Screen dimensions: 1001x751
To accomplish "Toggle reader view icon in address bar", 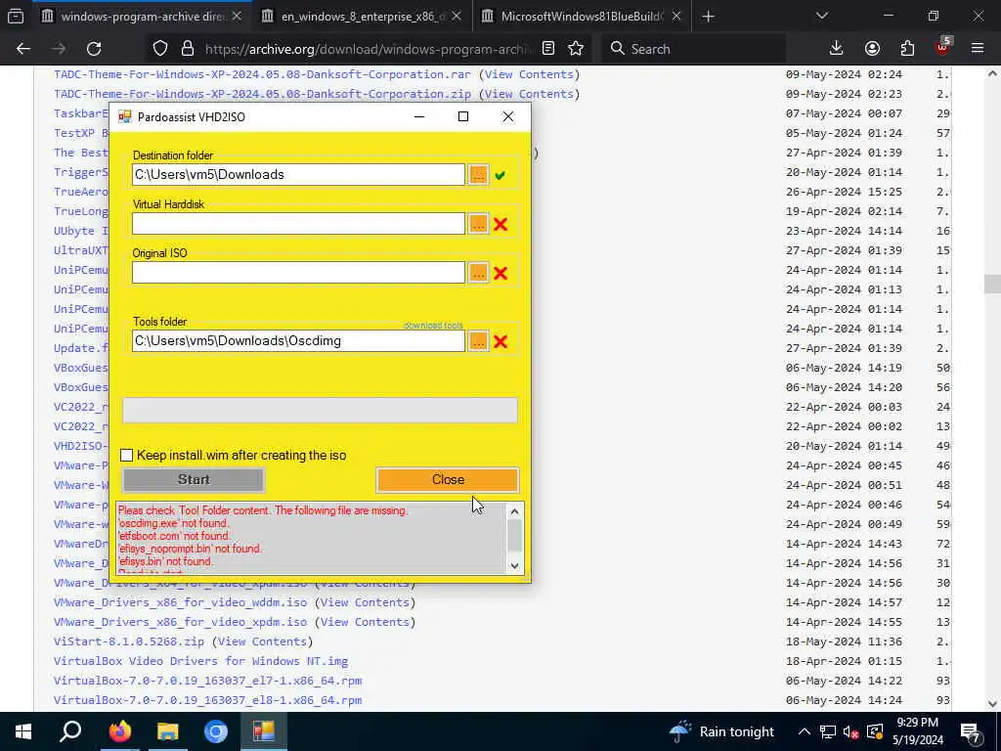I will [x=547, y=49].
